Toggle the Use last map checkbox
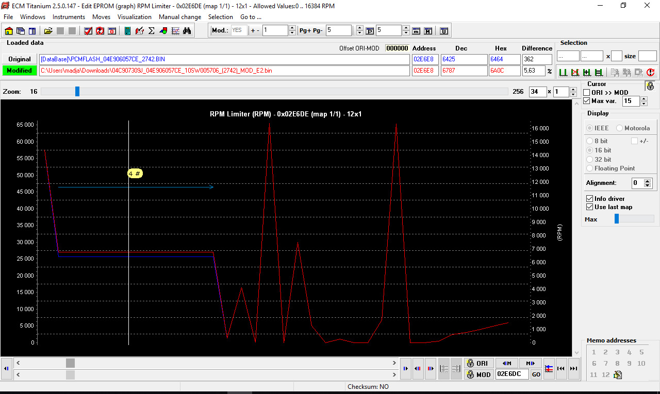Screen dimensions: 660x394 pyautogui.click(x=589, y=207)
